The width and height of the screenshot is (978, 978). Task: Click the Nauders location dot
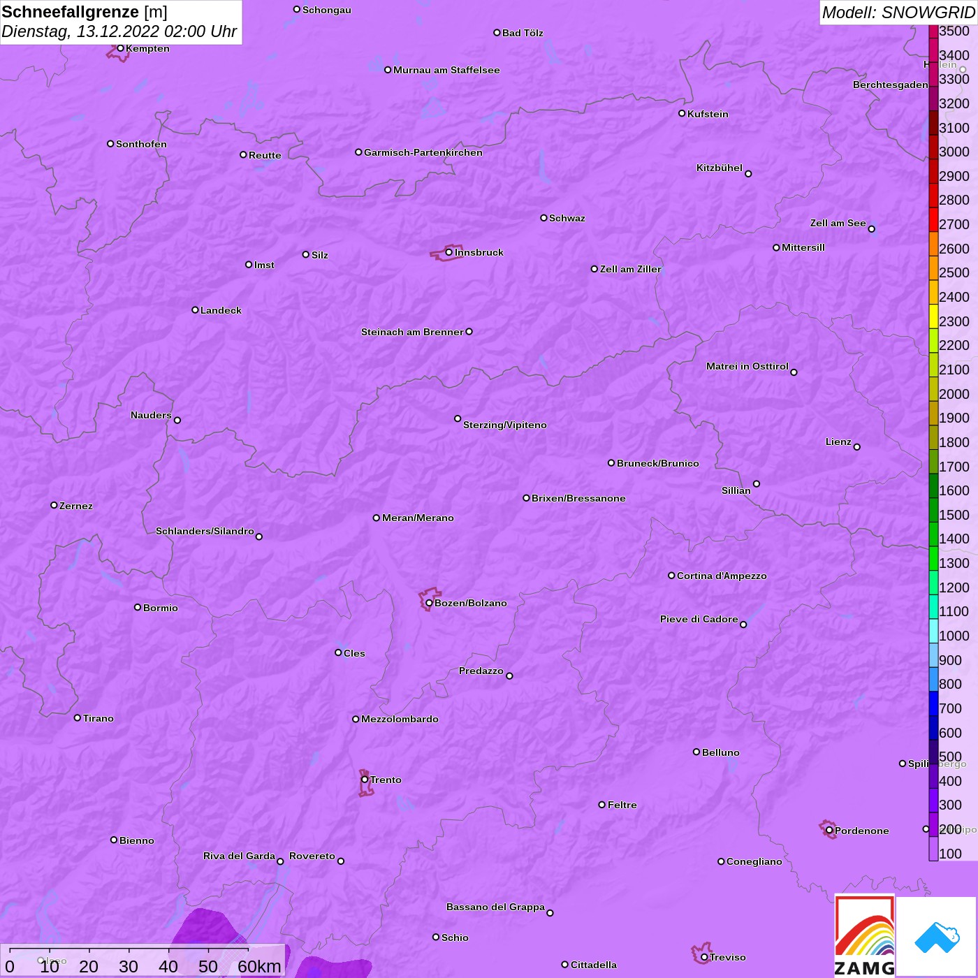[x=177, y=421]
